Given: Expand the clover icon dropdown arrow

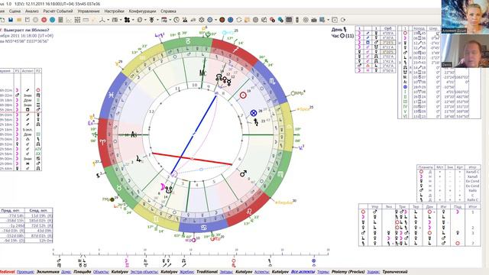Looking at the screenshot, I should point(133,20).
